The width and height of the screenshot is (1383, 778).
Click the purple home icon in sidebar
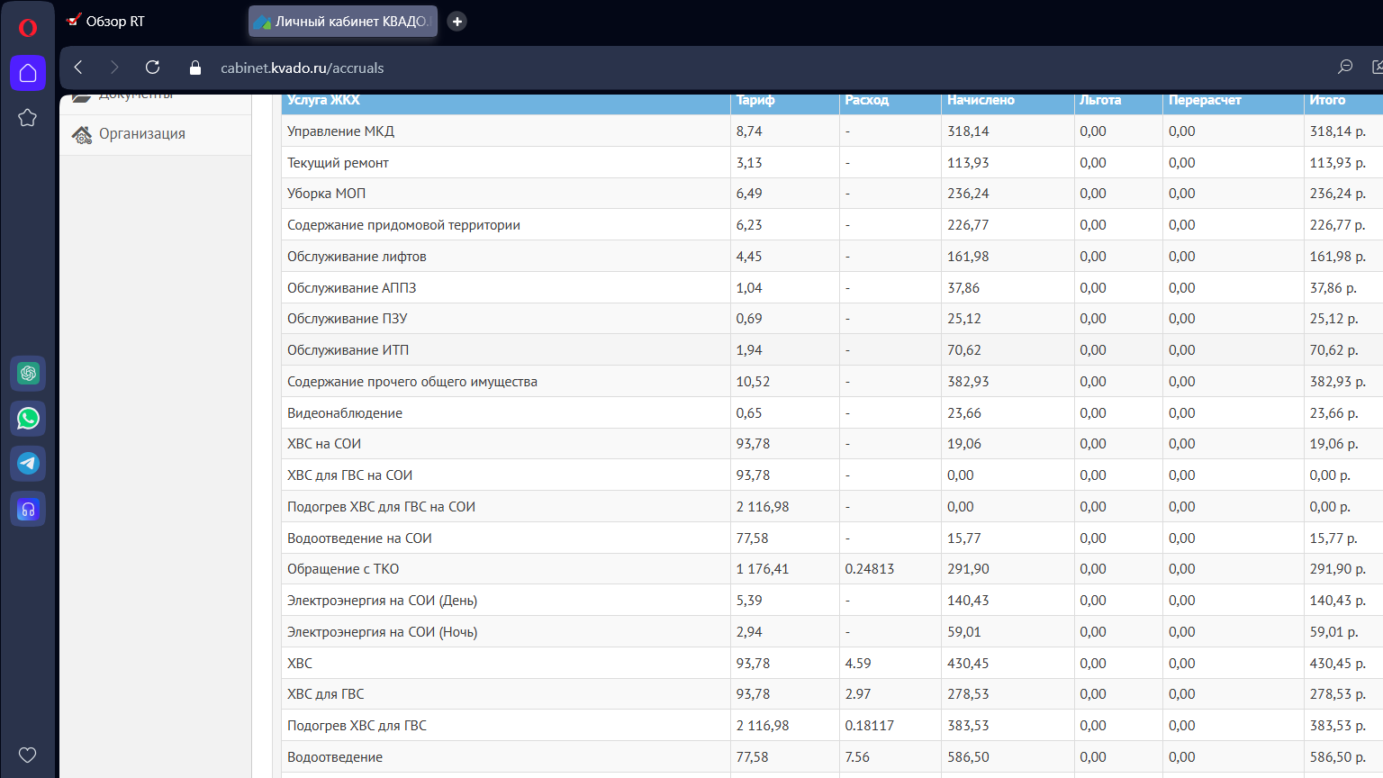point(28,73)
